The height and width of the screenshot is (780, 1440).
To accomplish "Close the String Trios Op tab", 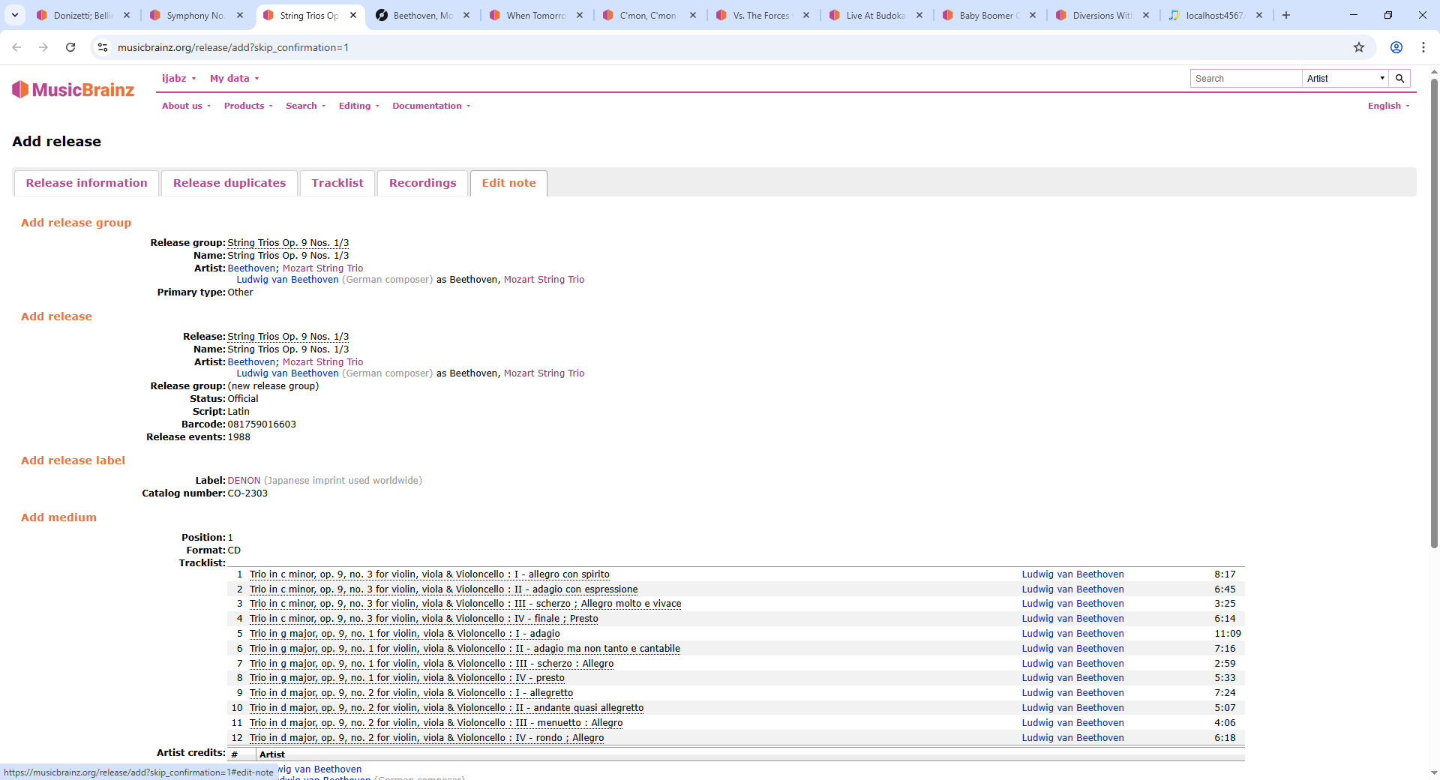I will click(x=353, y=15).
